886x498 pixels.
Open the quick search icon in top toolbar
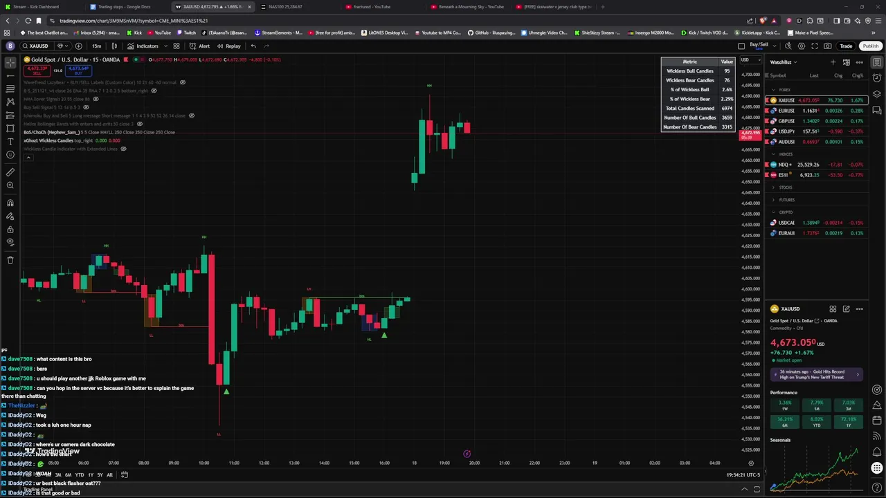pos(788,46)
